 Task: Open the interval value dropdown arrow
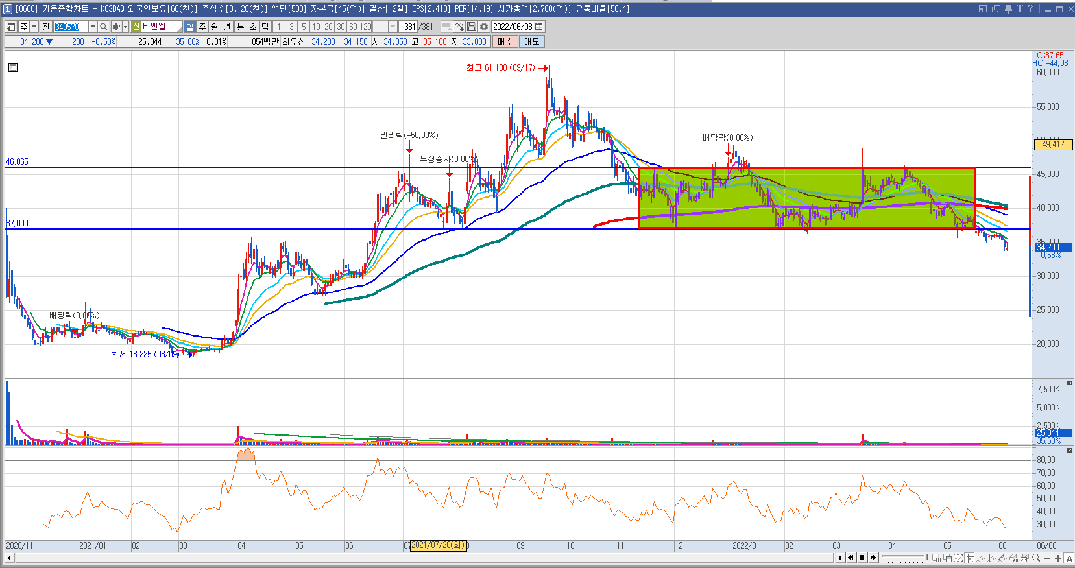point(393,27)
